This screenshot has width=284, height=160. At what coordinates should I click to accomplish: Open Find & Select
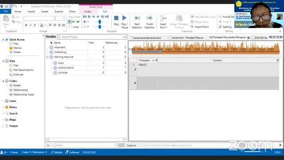click(x=226, y=17)
